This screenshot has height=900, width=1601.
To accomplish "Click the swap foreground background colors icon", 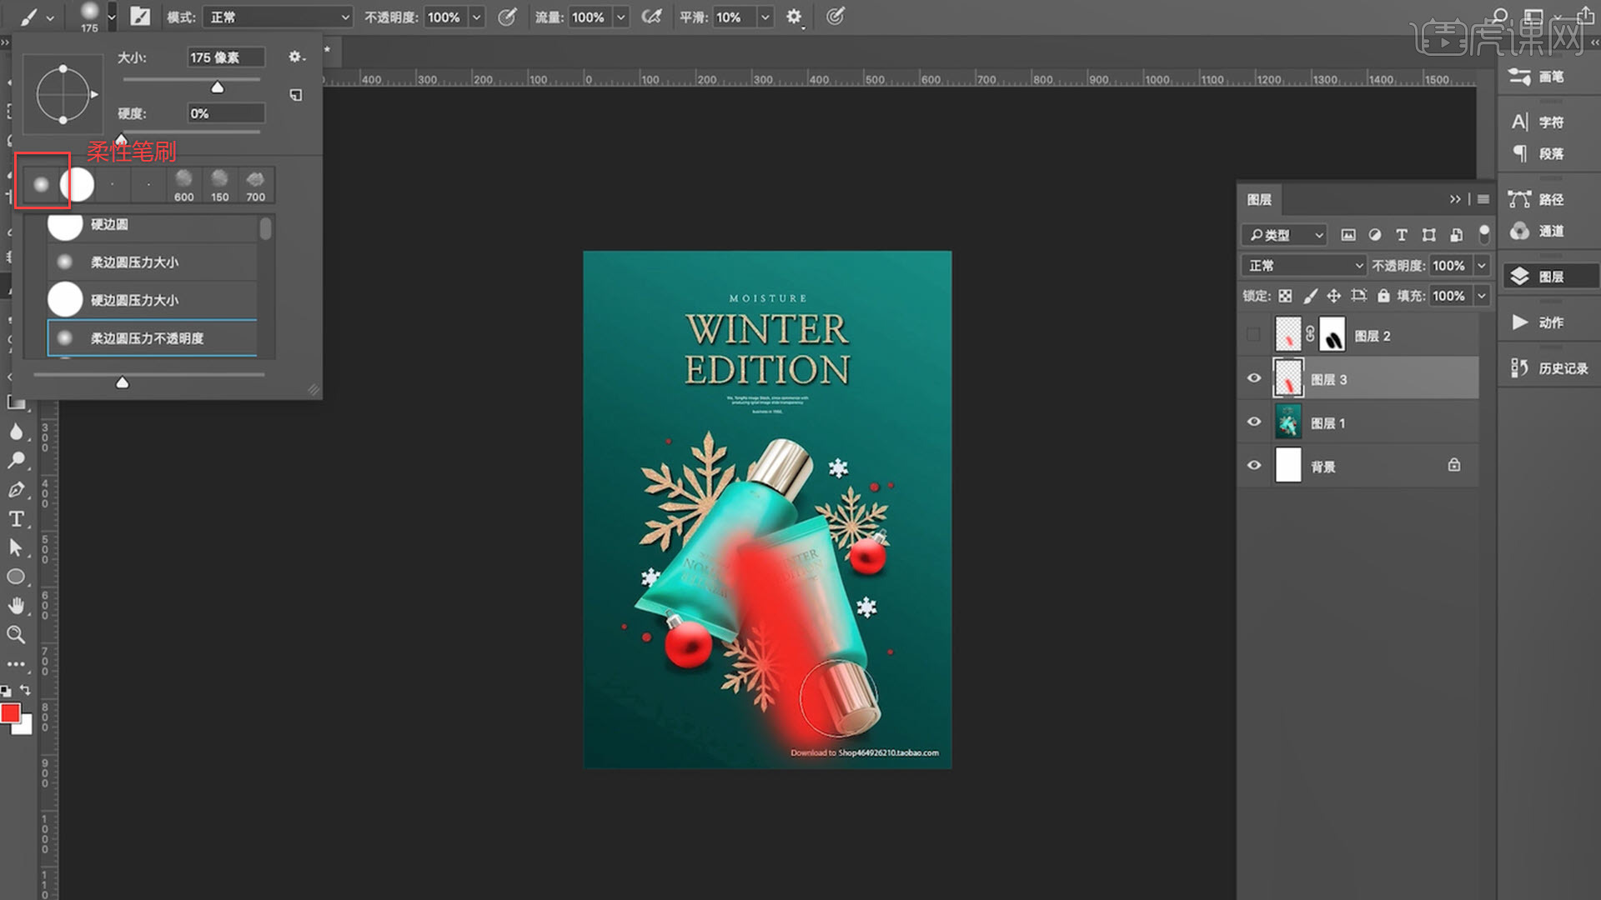I will pos(26,690).
